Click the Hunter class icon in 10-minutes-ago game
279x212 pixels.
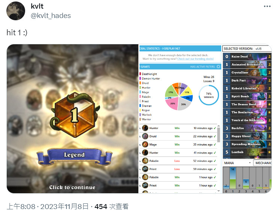[x=145, y=128]
